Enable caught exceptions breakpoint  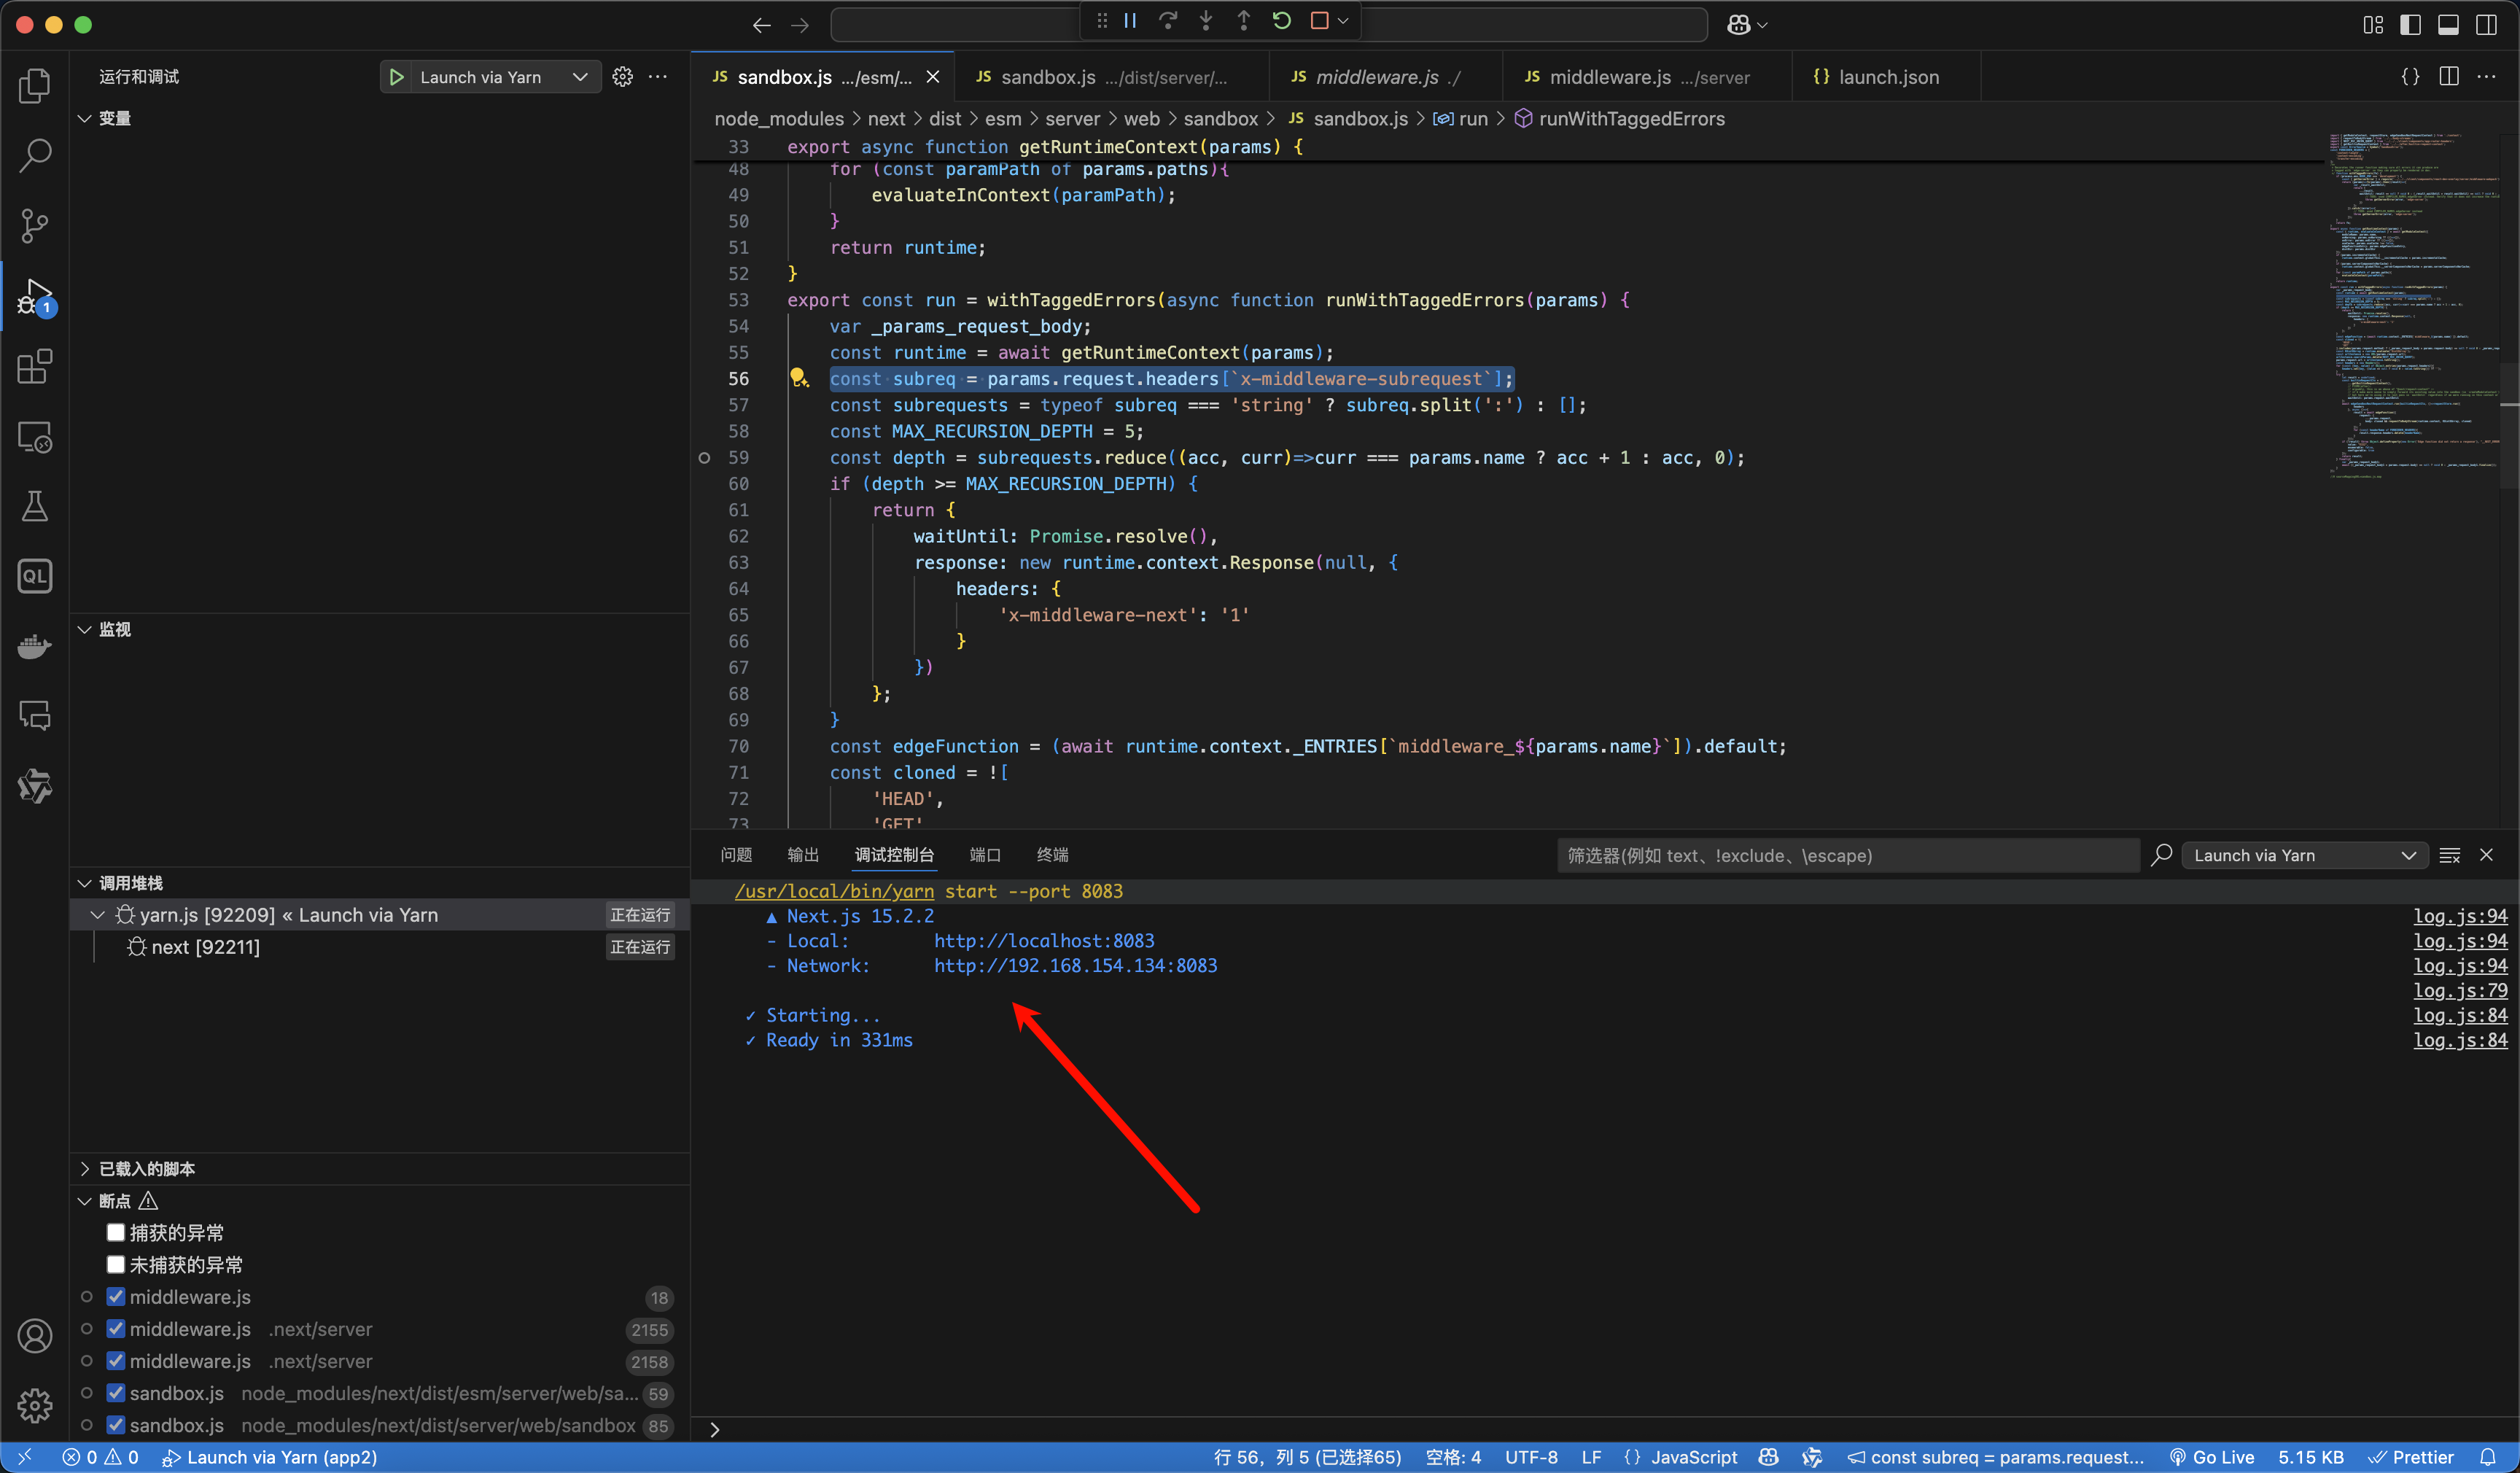click(116, 1233)
